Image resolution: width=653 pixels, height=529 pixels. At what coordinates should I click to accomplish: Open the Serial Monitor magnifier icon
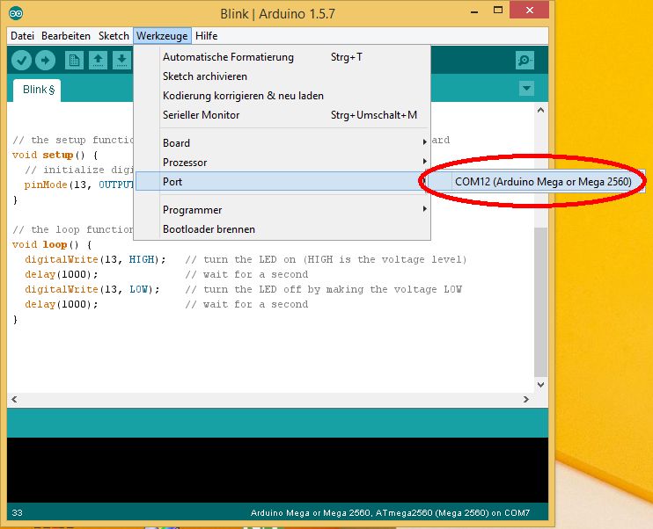coord(525,61)
